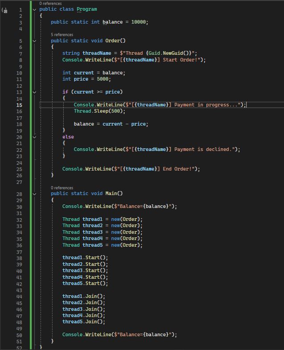Collapse the Order method block
Viewport: 284px width, 350px height.
[34, 41]
